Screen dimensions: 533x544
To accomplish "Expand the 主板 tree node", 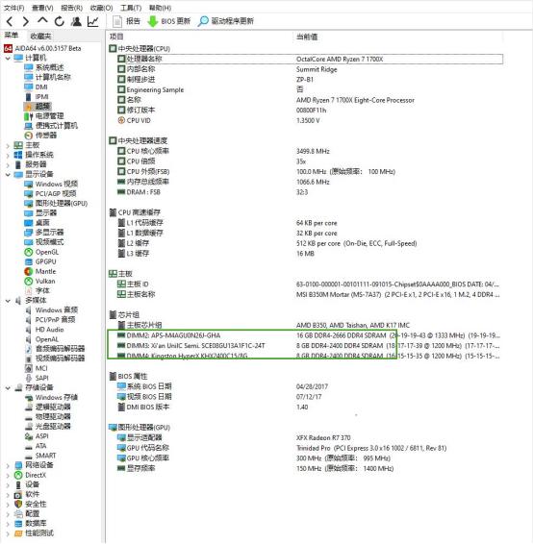I will pyautogui.click(x=8, y=146).
